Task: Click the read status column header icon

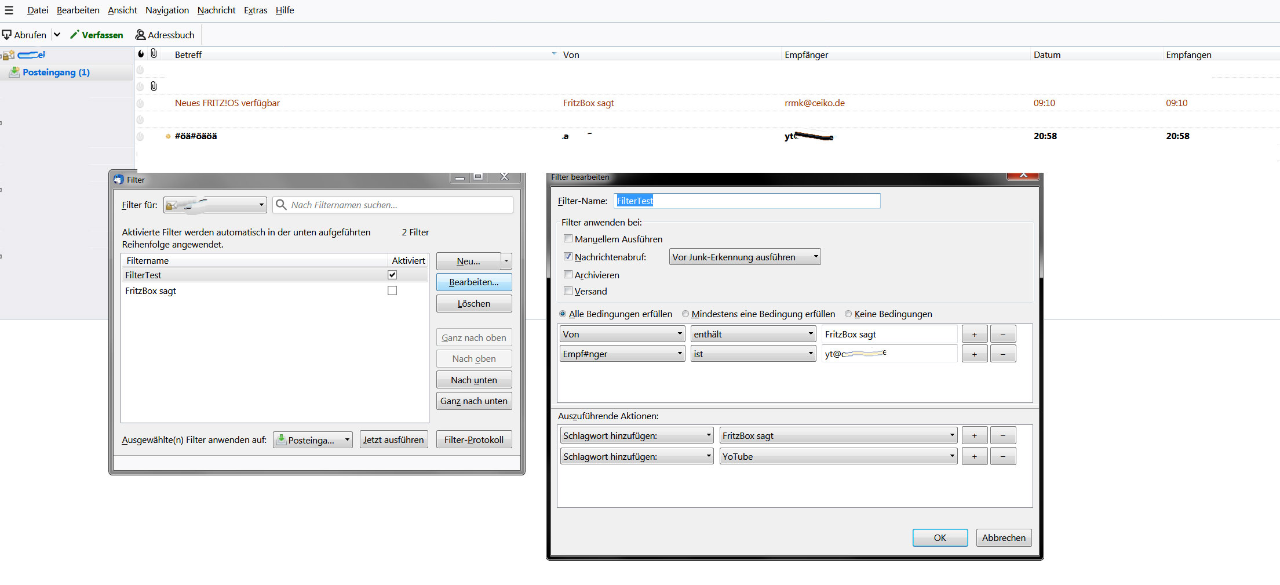Action: pyautogui.click(x=141, y=54)
